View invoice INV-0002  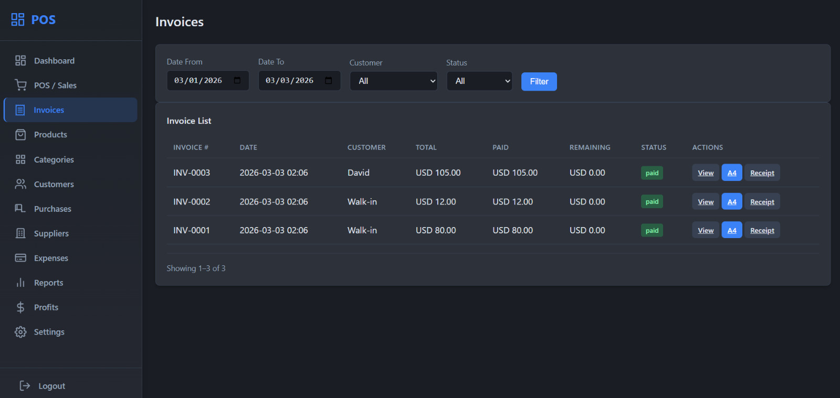click(706, 201)
